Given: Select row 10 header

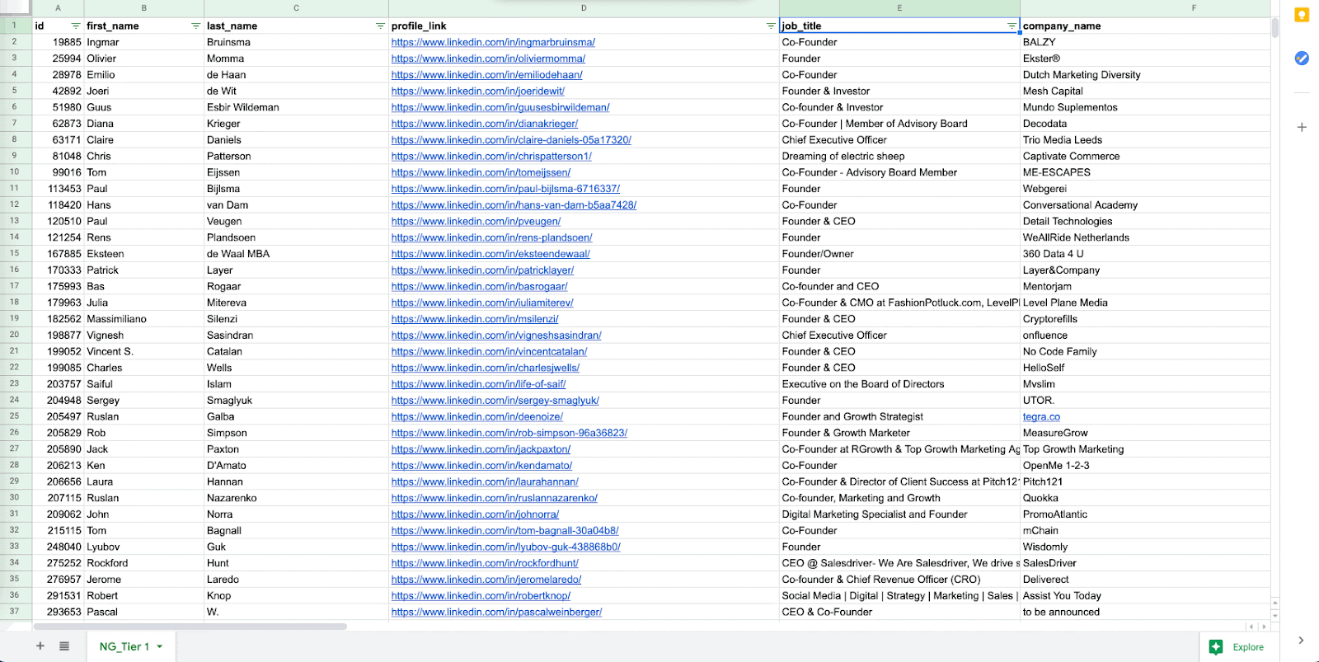Looking at the screenshot, I should pos(15,172).
